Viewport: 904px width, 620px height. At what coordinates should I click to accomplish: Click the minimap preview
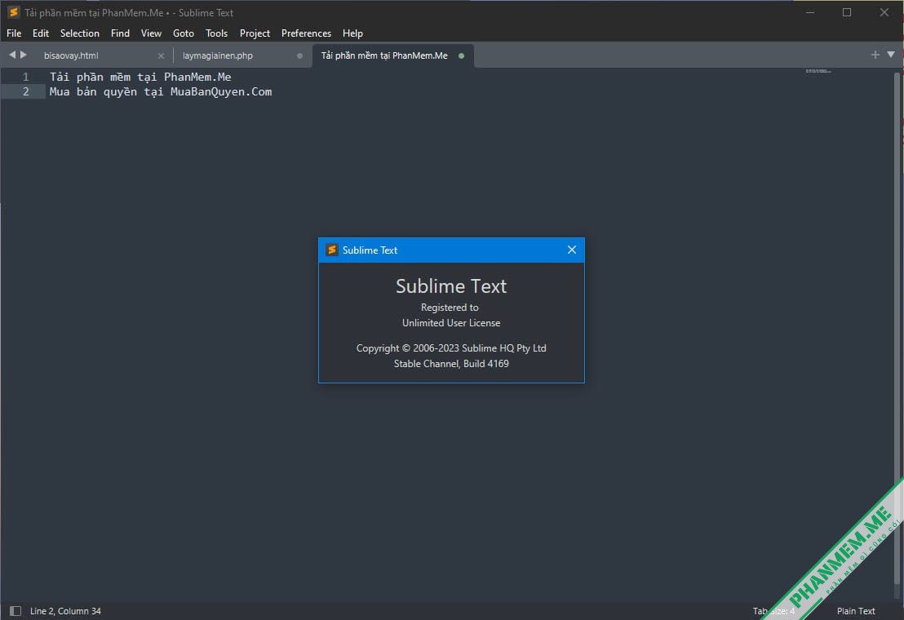tap(818, 71)
